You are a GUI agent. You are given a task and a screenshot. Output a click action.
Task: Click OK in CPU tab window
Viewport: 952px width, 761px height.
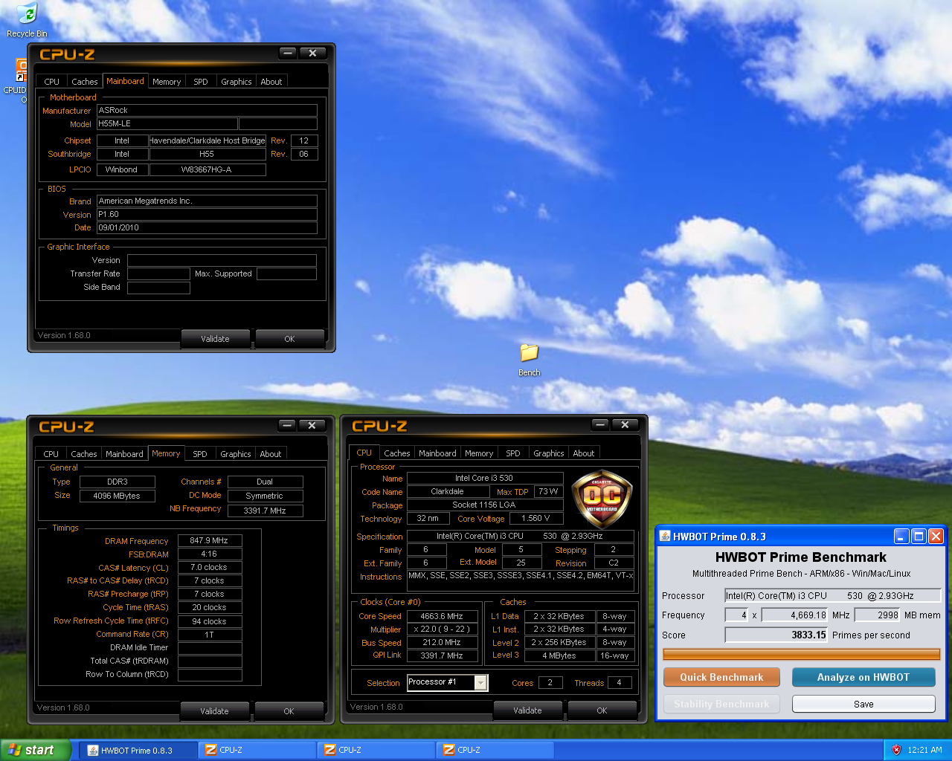coord(602,710)
